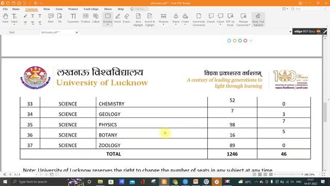Screen dimensions: 330x186
Task: Pick the red circle color swatch
Action: [x=245, y=40]
